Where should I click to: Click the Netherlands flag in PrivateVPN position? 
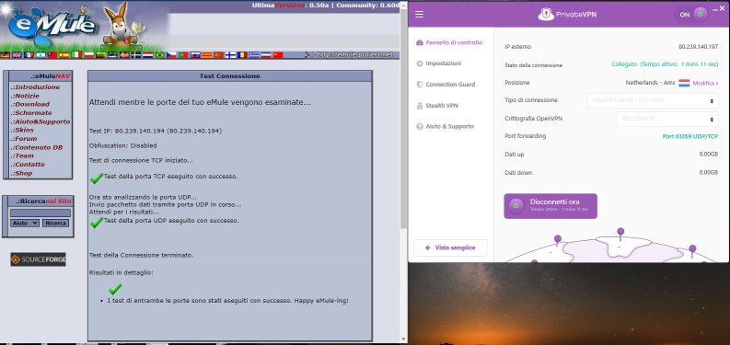coord(684,83)
